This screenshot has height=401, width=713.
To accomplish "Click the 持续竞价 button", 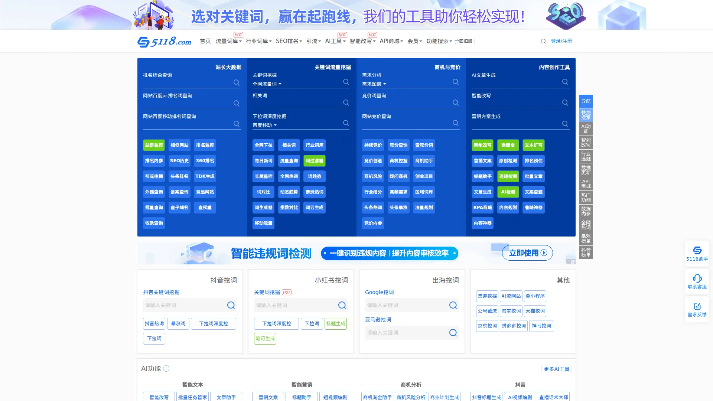I will point(373,145).
